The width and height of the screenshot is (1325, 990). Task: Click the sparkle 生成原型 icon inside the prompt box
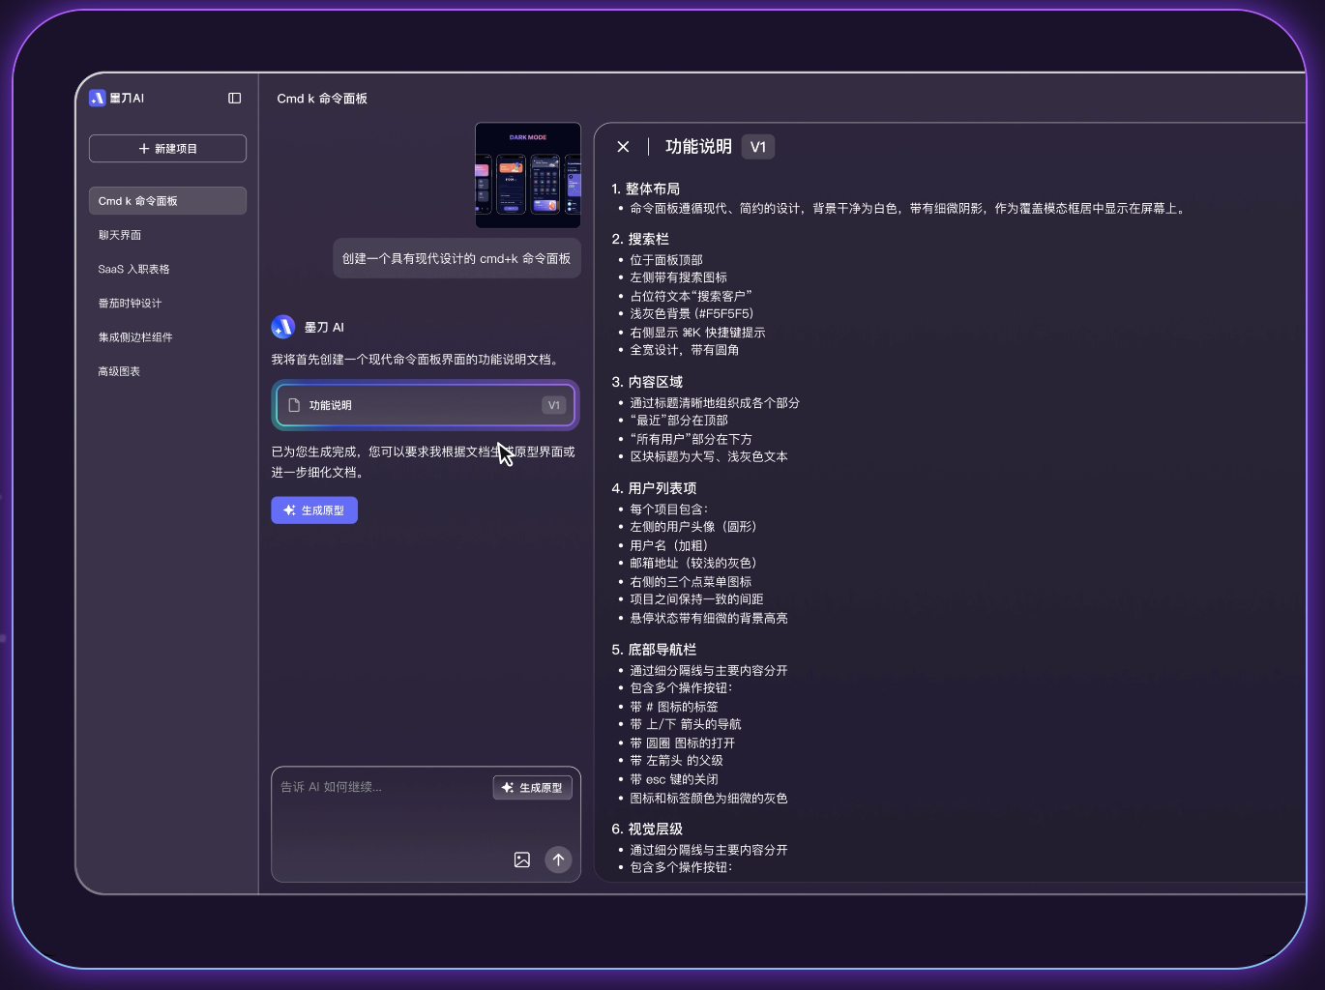[507, 787]
